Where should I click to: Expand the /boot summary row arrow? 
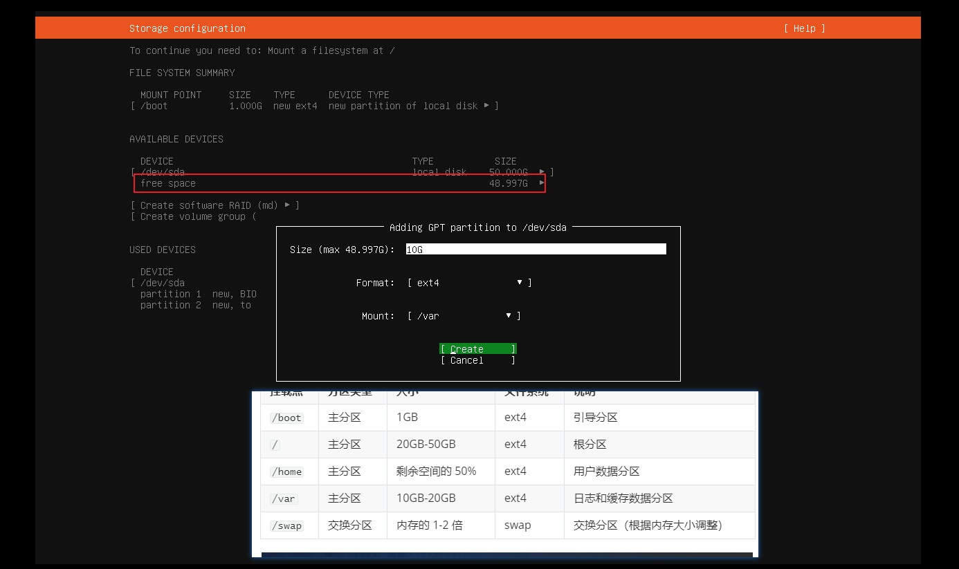[486, 105]
